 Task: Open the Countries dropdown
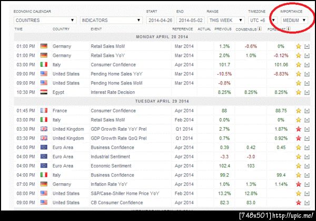point(45,20)
